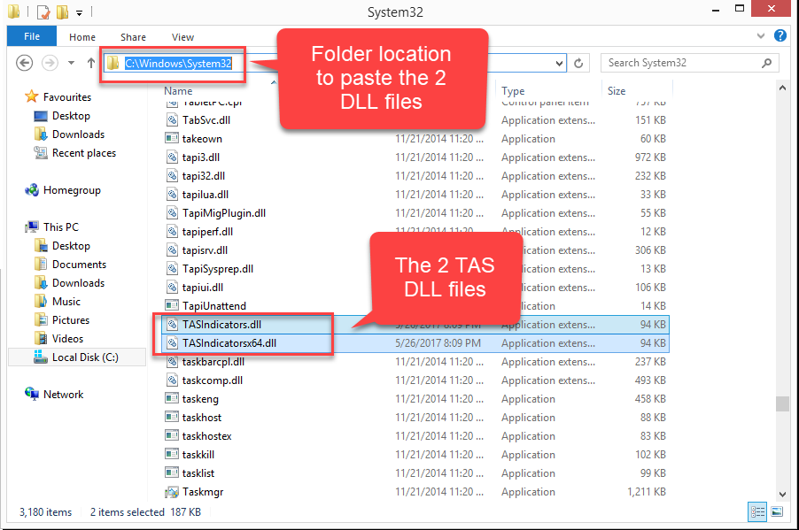Screen dimensions: 799x530
Task: Switch to the Home ribbon tab
Action: point(82,37)
